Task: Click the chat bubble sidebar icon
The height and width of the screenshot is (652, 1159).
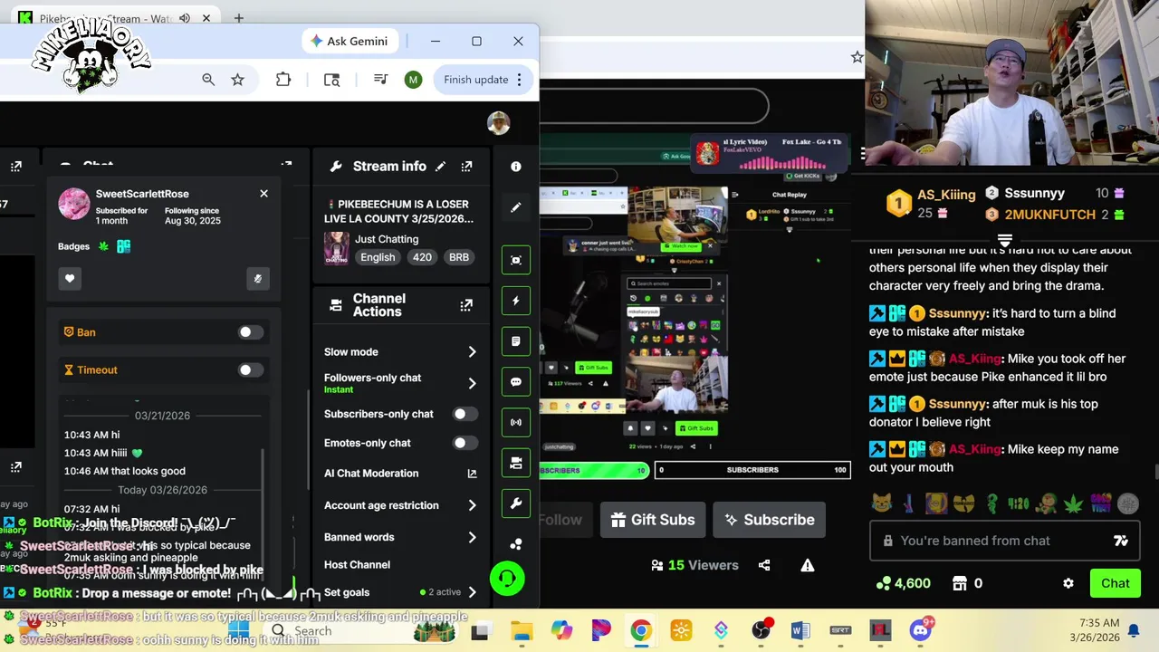Action: (x=515, y=382)
